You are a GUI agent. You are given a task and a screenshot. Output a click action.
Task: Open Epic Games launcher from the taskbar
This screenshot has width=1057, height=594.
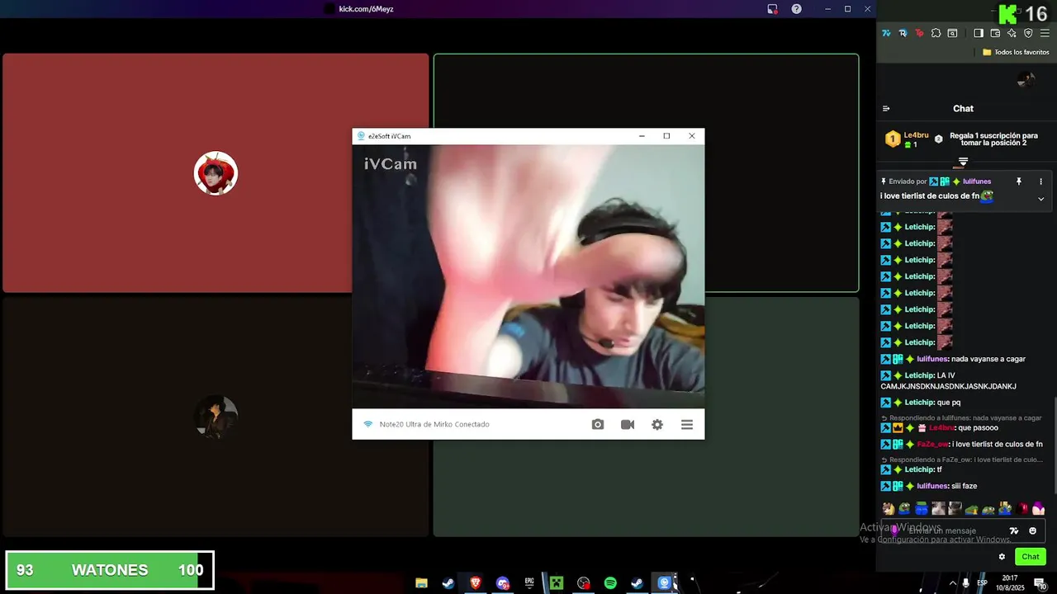[x=529, y=583]
